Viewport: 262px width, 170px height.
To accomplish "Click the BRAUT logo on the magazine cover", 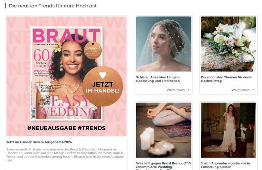I will pos(66,36).
